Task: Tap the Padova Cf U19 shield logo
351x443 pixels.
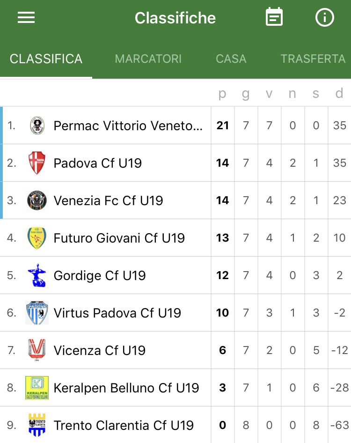Action: (x=37, y=163)
